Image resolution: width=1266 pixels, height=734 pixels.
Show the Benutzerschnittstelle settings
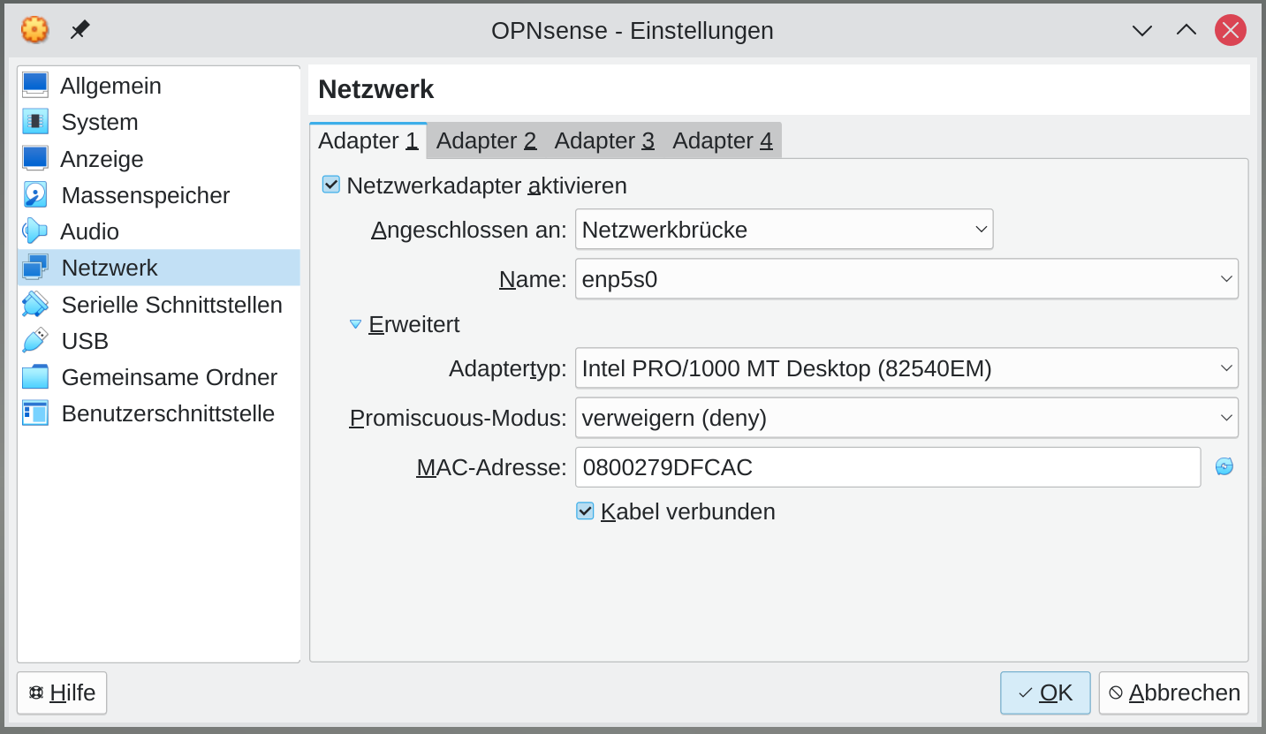click(x=159, y=413)
